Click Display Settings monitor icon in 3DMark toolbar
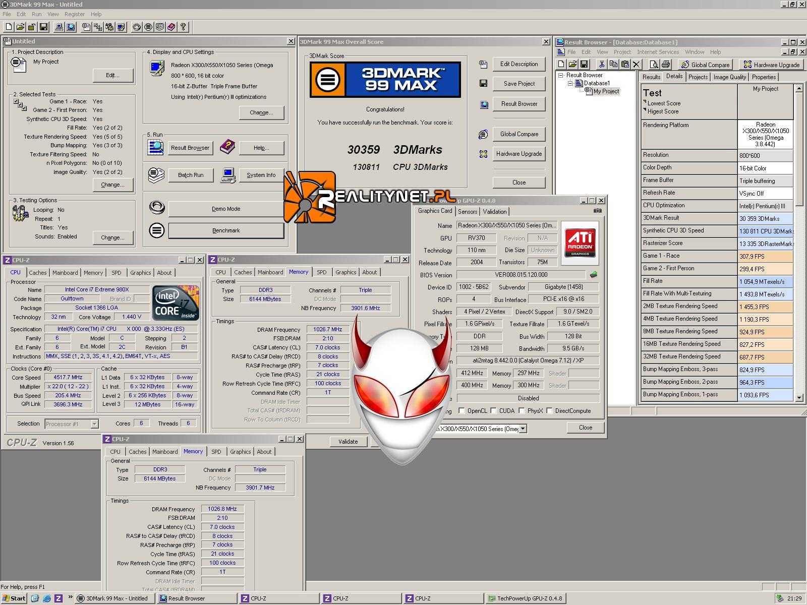This screenshot has width=807, height=605. coord(121,27)
